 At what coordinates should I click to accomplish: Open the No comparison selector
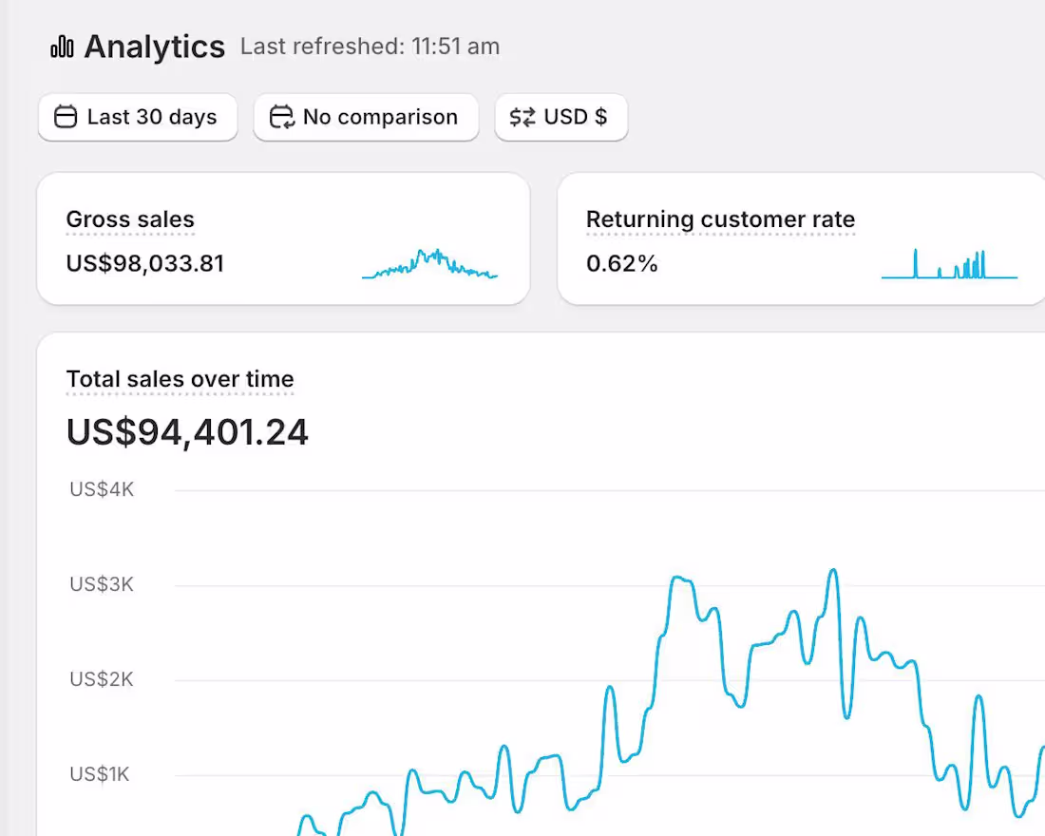pyautogui.click(x=366, y=117)
